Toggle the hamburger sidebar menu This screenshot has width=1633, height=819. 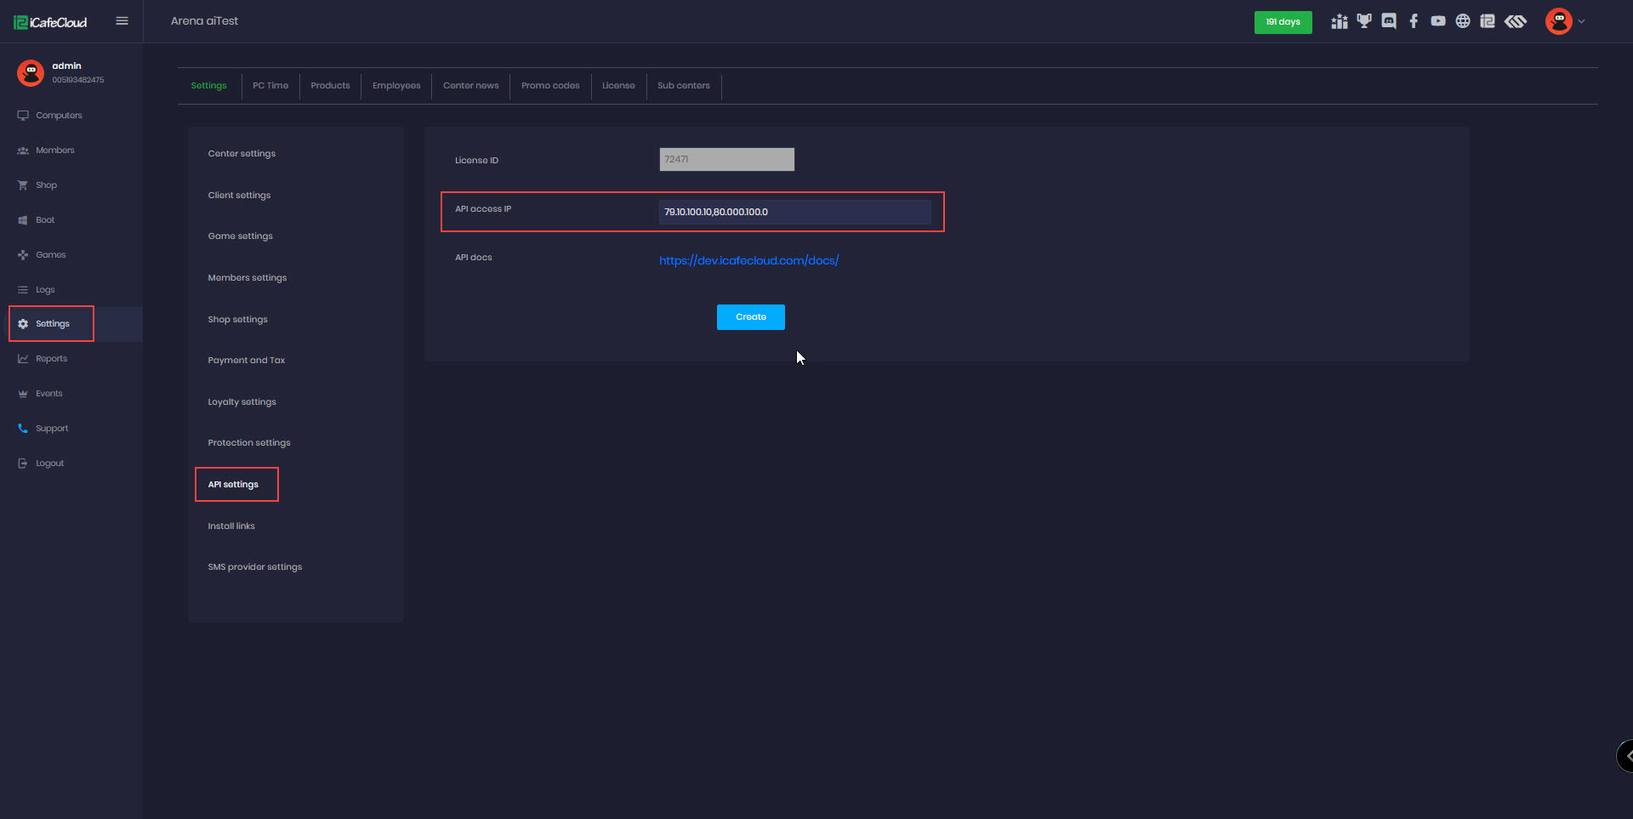tap(122, 21)
